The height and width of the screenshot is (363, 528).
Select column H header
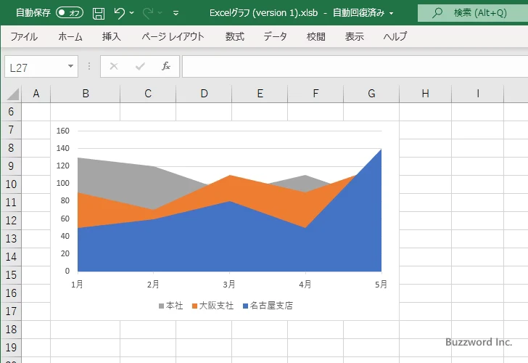pyautogui.click(x=425, y=94)
